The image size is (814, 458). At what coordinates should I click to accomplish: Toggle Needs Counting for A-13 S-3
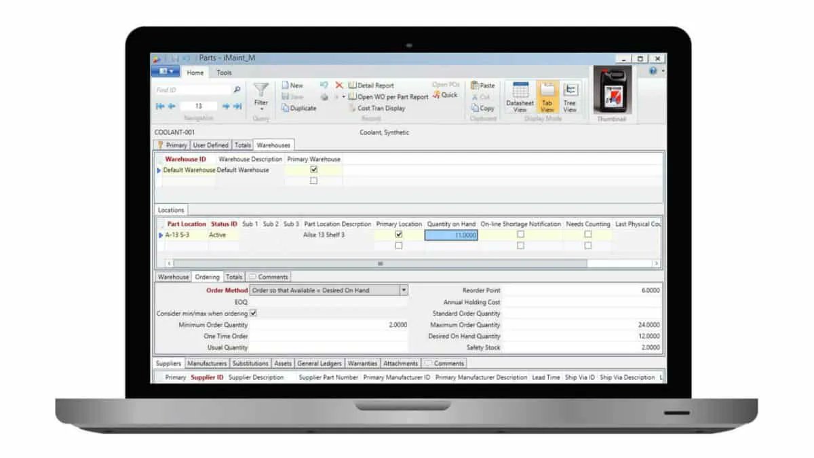[587, 234]
